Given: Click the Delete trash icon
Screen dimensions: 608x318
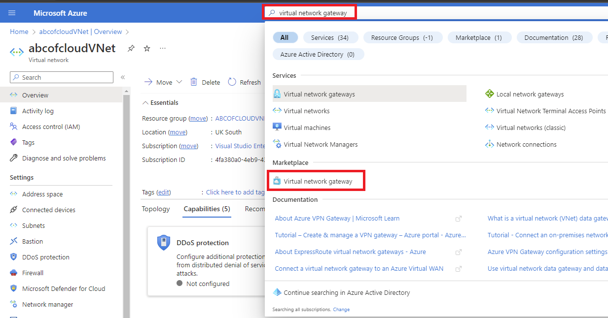Looking at the screenshot, I should pyautogui.click(x=194, y=82).
